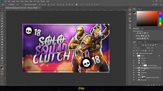Show the Extra CCs group
This screenshot has height=91, width=163.
(x=133, y=58)
